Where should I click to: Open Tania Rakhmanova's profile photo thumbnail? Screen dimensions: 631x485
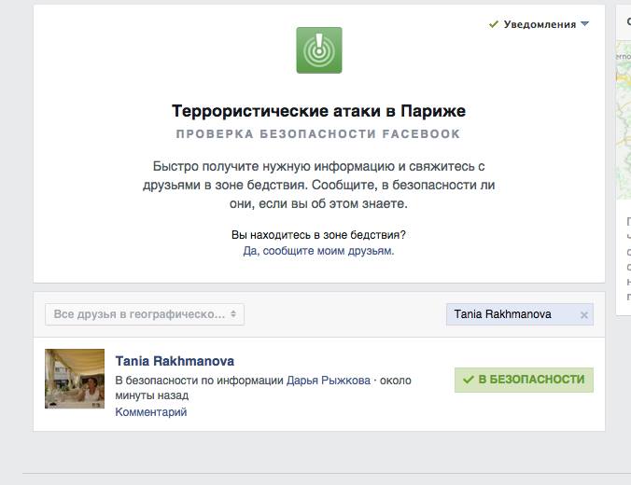click(75, 379)
